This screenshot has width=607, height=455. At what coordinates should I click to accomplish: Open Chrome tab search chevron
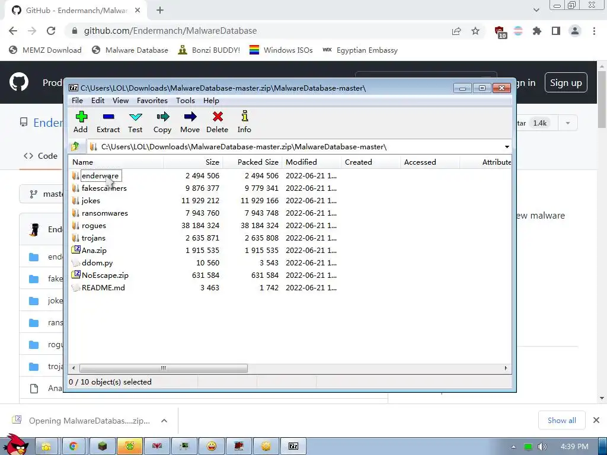536,10
